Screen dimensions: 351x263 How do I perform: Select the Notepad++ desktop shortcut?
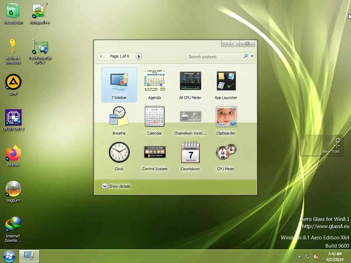(40, 13)
